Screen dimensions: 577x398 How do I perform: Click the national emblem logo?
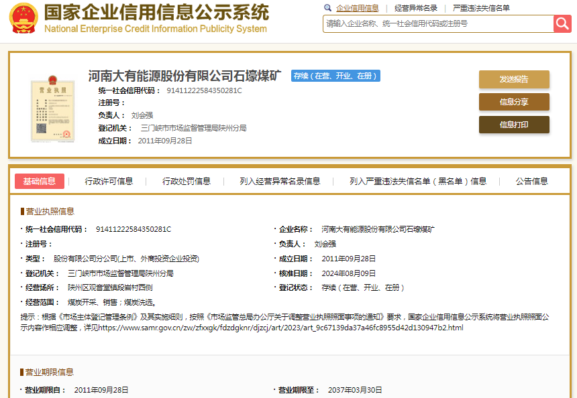pos(23,19)
